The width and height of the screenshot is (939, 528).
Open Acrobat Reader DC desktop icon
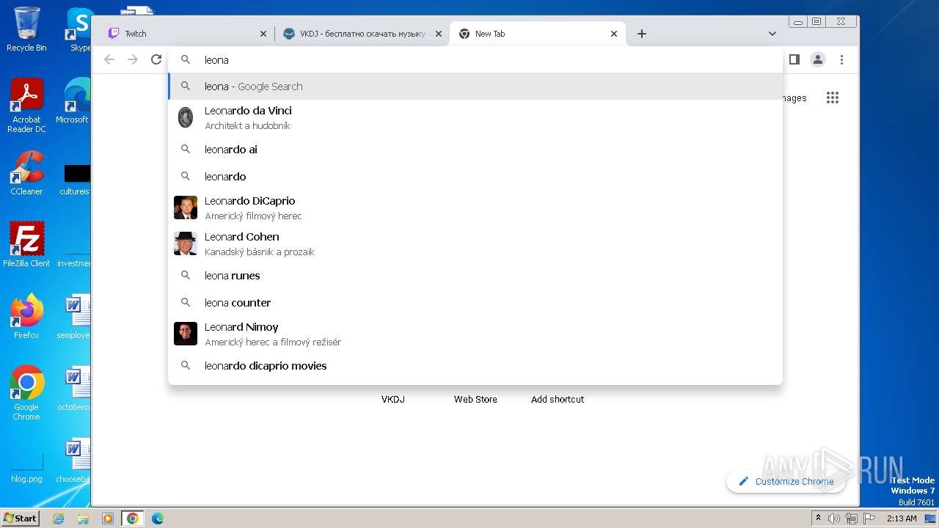click(x=26, y=105)
